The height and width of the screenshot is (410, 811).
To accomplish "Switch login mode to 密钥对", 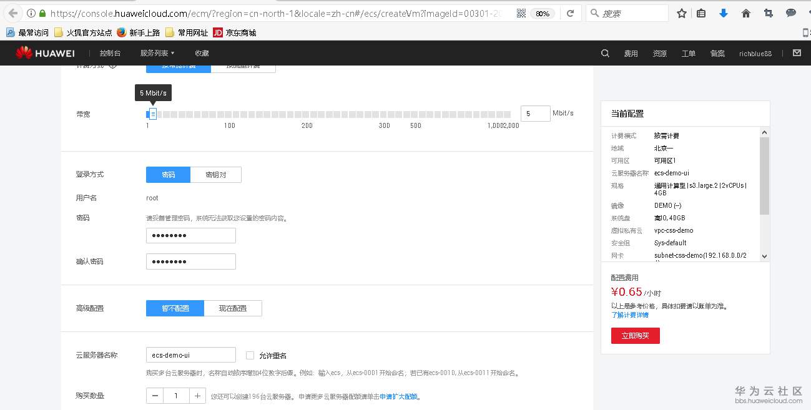I will point(215,175).
